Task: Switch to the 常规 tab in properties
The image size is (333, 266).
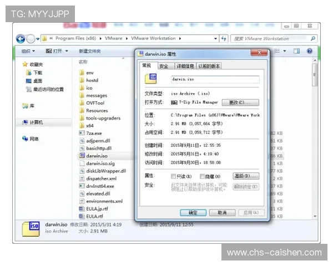Action: click(x=148, y=65)
